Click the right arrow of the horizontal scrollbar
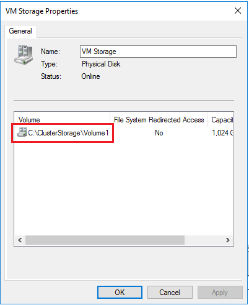 [x=228, y=240]
